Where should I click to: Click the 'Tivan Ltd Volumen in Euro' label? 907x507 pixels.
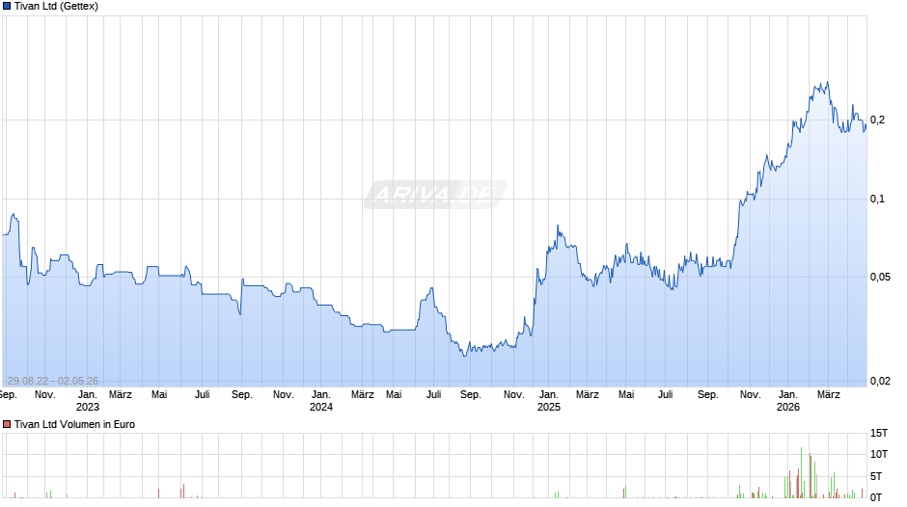[74, 424]
